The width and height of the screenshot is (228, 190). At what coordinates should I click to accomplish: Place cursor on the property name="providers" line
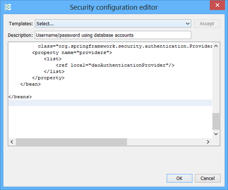[x=72, y=53]
